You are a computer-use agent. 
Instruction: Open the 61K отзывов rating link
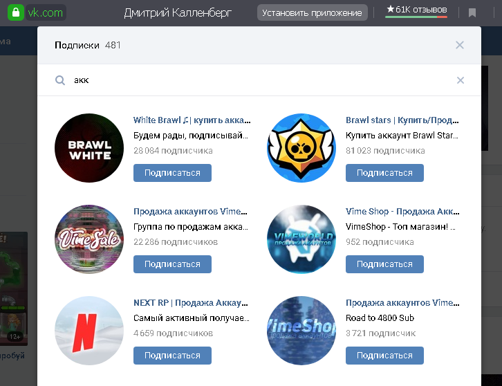point(416,10)
